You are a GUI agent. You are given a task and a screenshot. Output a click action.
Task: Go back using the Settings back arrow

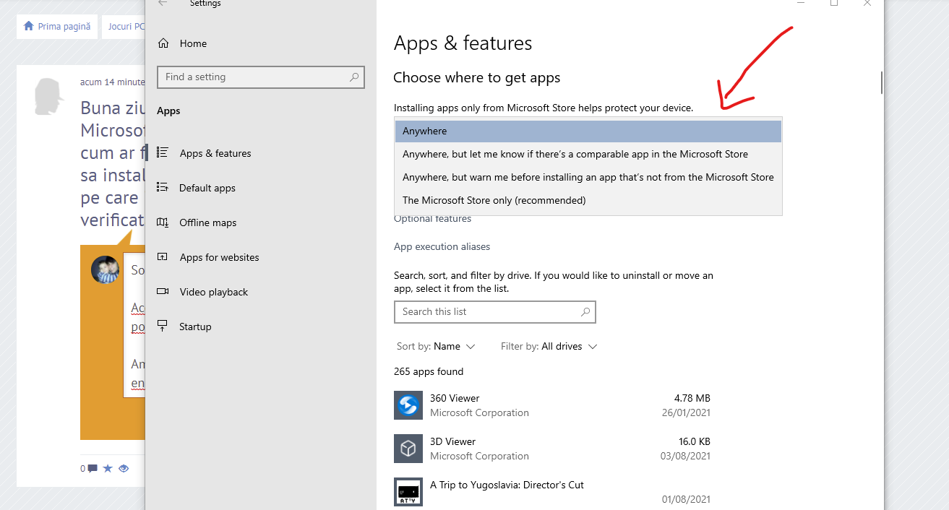click(163, 4)
